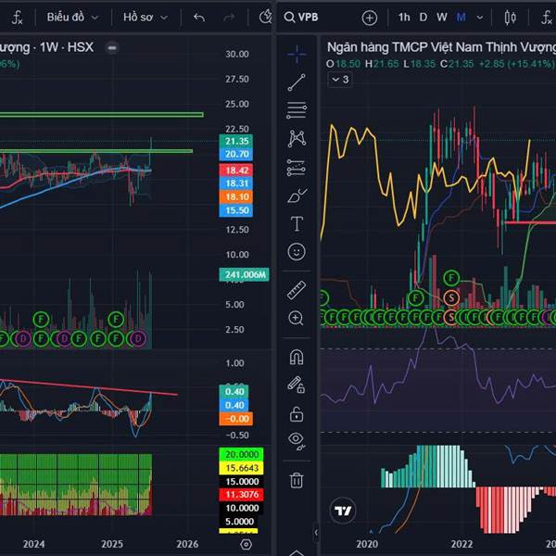Select the red trendline on the MACD panel
Screen dimensions: 556x556
89,386
